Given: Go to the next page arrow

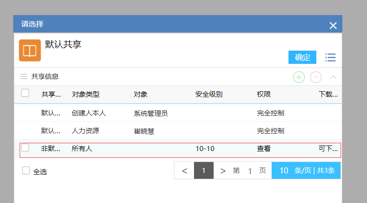Looking at the screenshot, I should coord(223,171).
